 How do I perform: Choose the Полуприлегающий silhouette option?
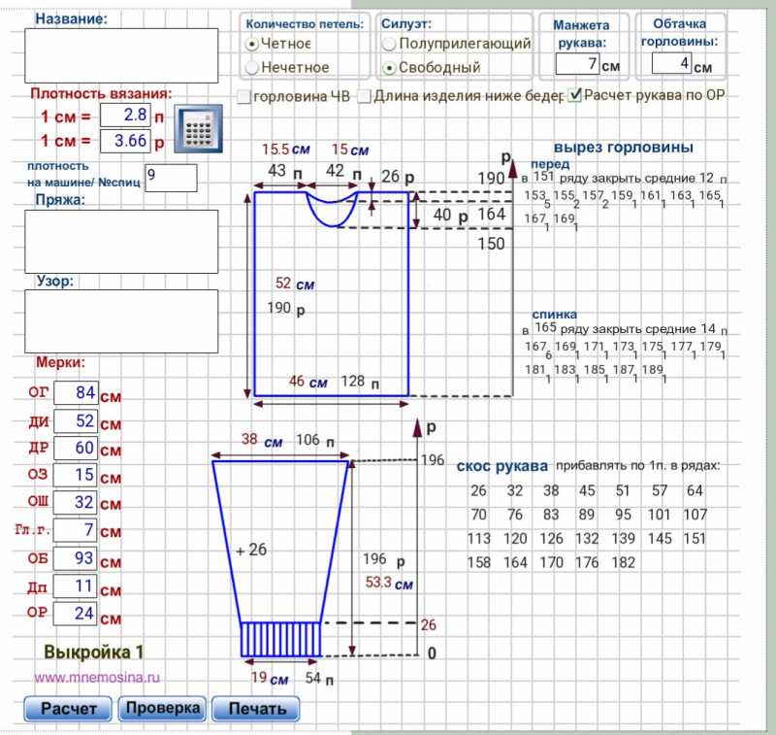pyautogui.click(x=390, y=44)
